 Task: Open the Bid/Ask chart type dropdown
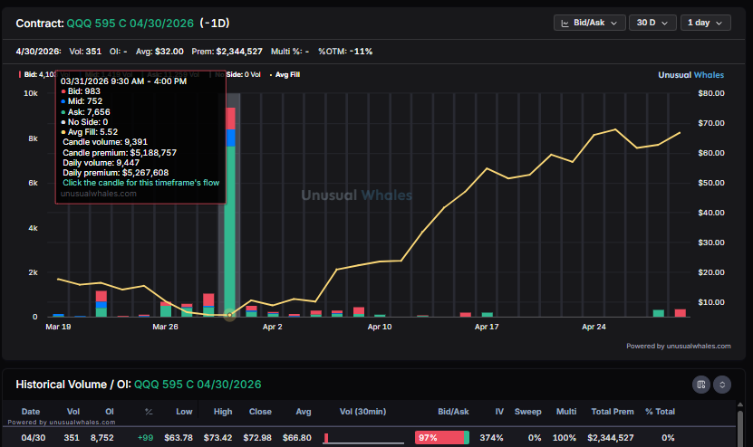[x=589, y=23]
